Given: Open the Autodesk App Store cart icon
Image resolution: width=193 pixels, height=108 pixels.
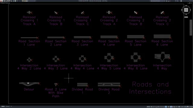Looking at the screenshot, I should click(176, 1).
